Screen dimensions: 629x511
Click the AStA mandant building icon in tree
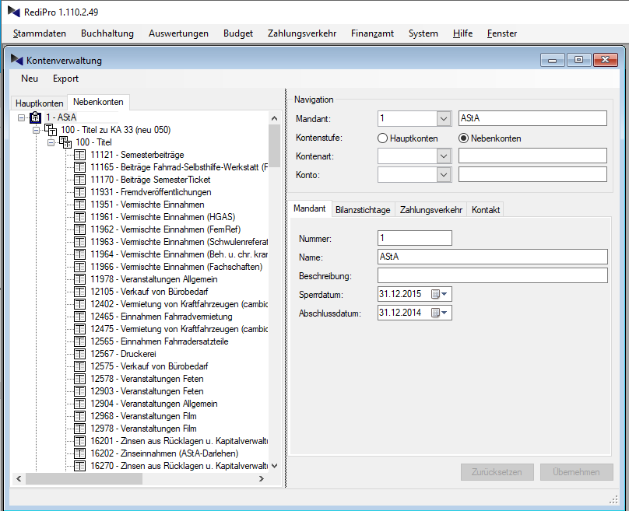click(x=35, y=117)
